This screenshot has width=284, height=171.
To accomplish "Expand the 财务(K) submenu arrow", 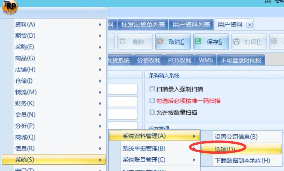I will click(100, 104).
